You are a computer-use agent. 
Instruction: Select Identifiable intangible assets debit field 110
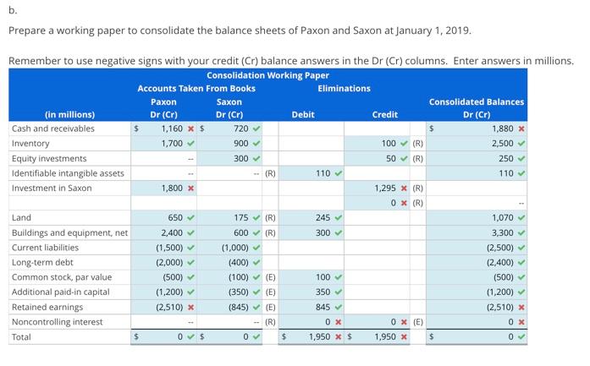pyautogui.click(x=312, y=173)
